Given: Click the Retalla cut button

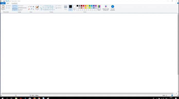Looking at the screenshot, I should [8, 6].
